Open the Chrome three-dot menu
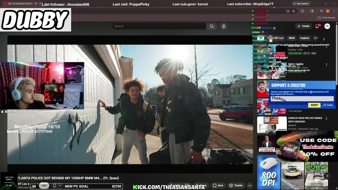Image resolution: width=338 pixels, height=190 pixels. pyautogui.click(x=334, y=11)
